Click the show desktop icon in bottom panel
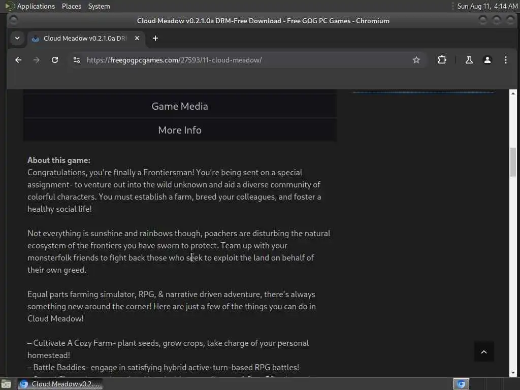 (x=6, y=384)
